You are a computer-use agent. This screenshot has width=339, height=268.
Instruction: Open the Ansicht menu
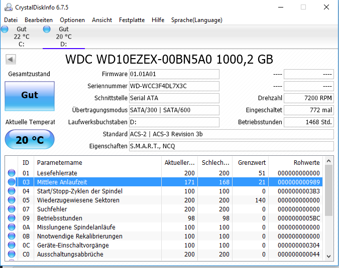point(102,20)
